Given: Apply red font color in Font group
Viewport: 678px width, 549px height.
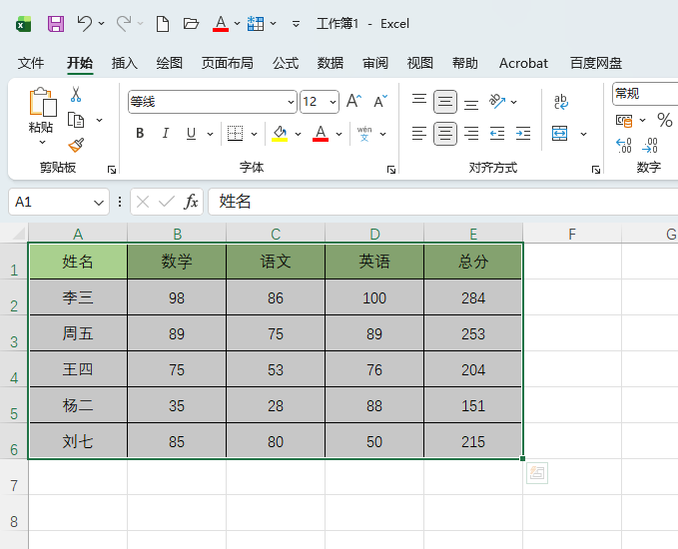Looking at the screenshot, I should tap(321, 133).
